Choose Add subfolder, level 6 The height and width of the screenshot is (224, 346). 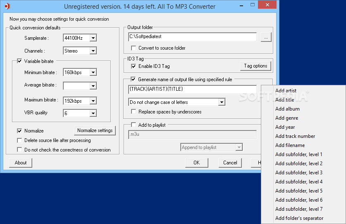[303, 200]
